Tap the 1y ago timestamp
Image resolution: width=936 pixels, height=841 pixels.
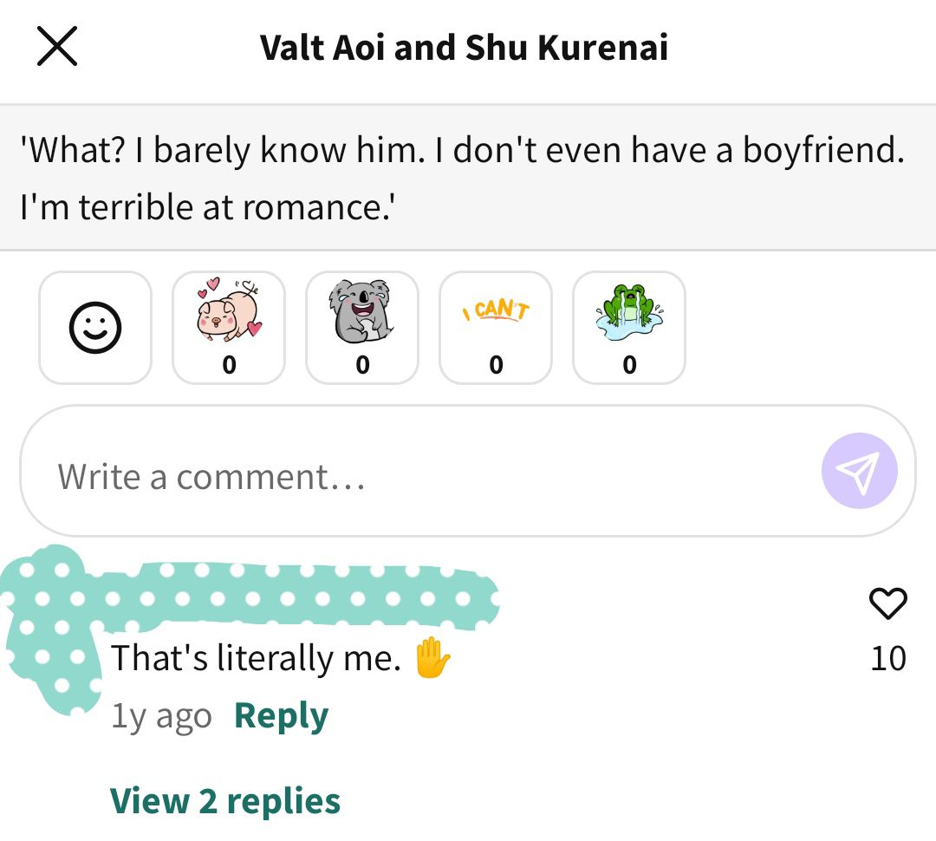pos(162,715)
